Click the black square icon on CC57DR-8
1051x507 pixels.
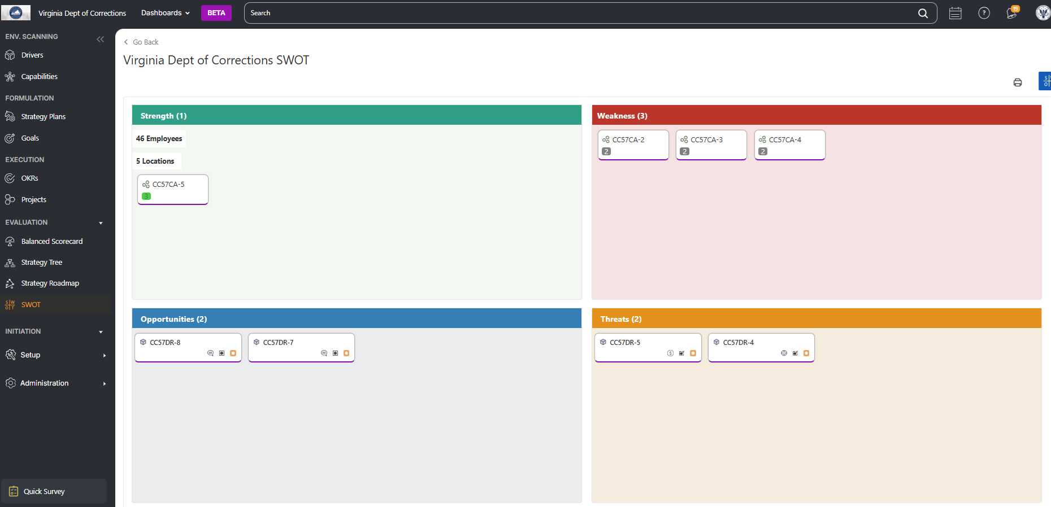click(x=222, y=353)
